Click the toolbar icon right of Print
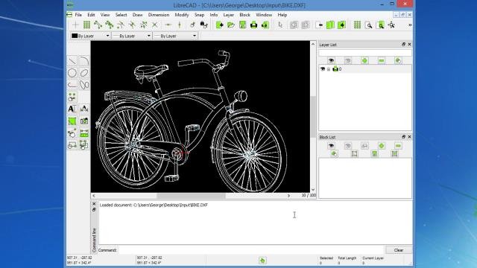Viewport: 477px width, 268px height. [x=265, y=25]
